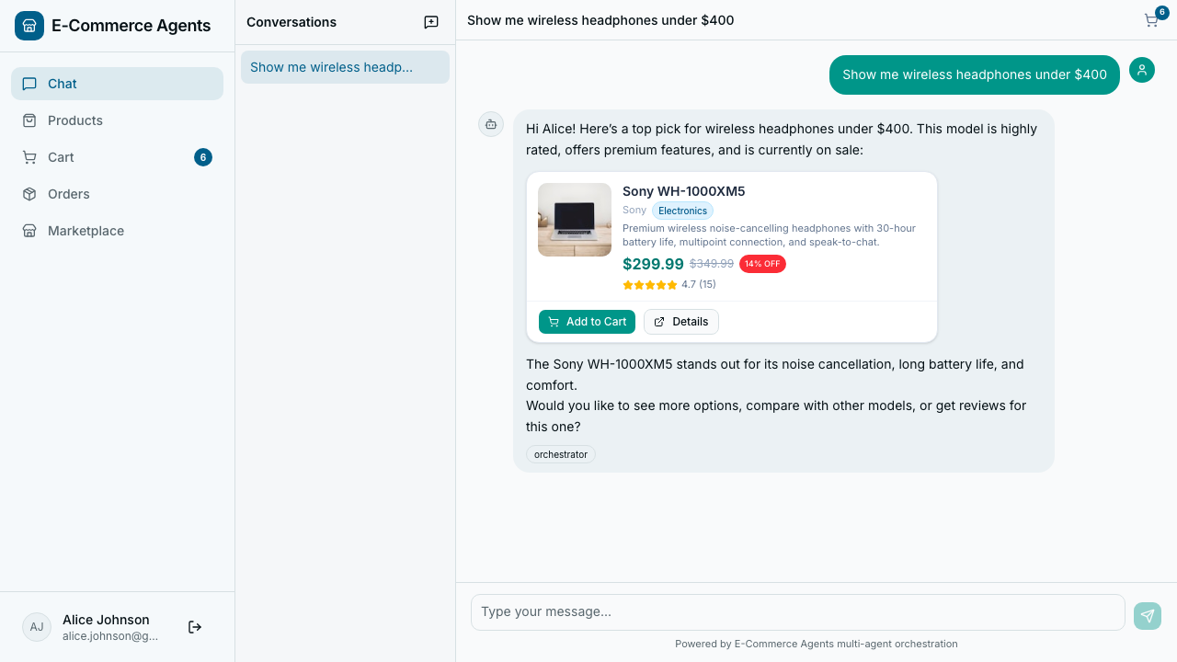Open the Chat section in sidebar
Image resolution: width=1177 pixels, height=662 pixels.
tap(117, 84)
